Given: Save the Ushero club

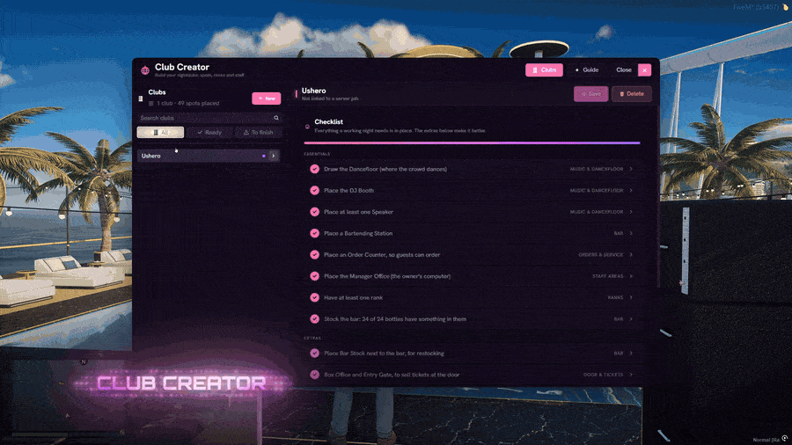Looking at the screenshot, I should pos(591,94).
